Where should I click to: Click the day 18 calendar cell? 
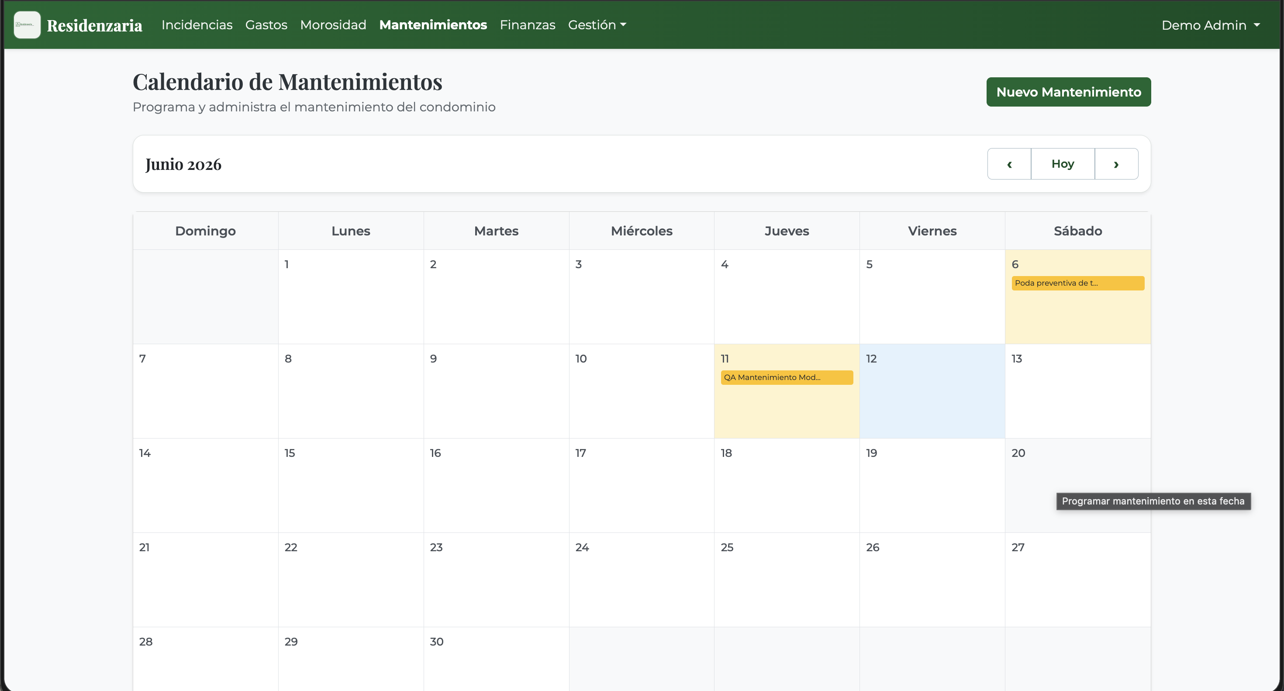(x=787, y=486)
